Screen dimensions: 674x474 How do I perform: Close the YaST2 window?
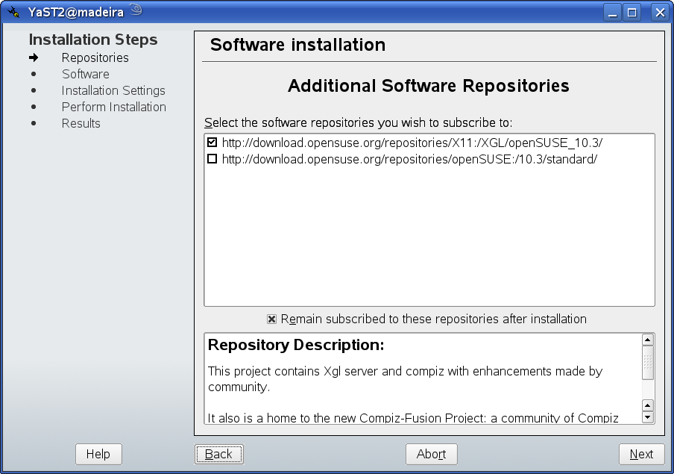point(660,12)
